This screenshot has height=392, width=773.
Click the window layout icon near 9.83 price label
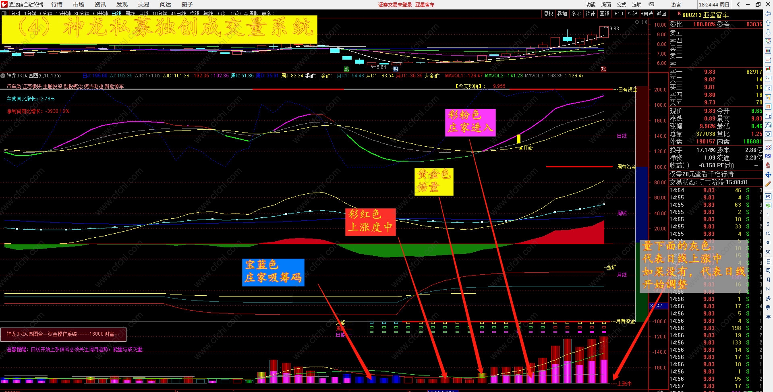(645, 22)
